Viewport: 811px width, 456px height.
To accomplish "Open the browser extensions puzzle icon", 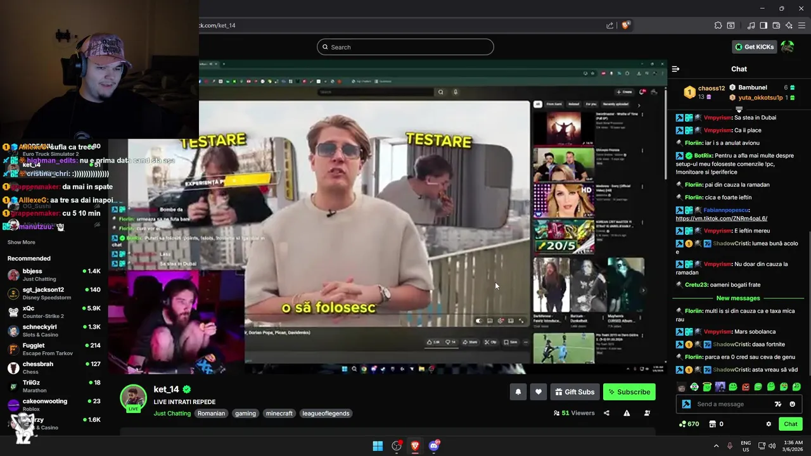I will (718, 25).
